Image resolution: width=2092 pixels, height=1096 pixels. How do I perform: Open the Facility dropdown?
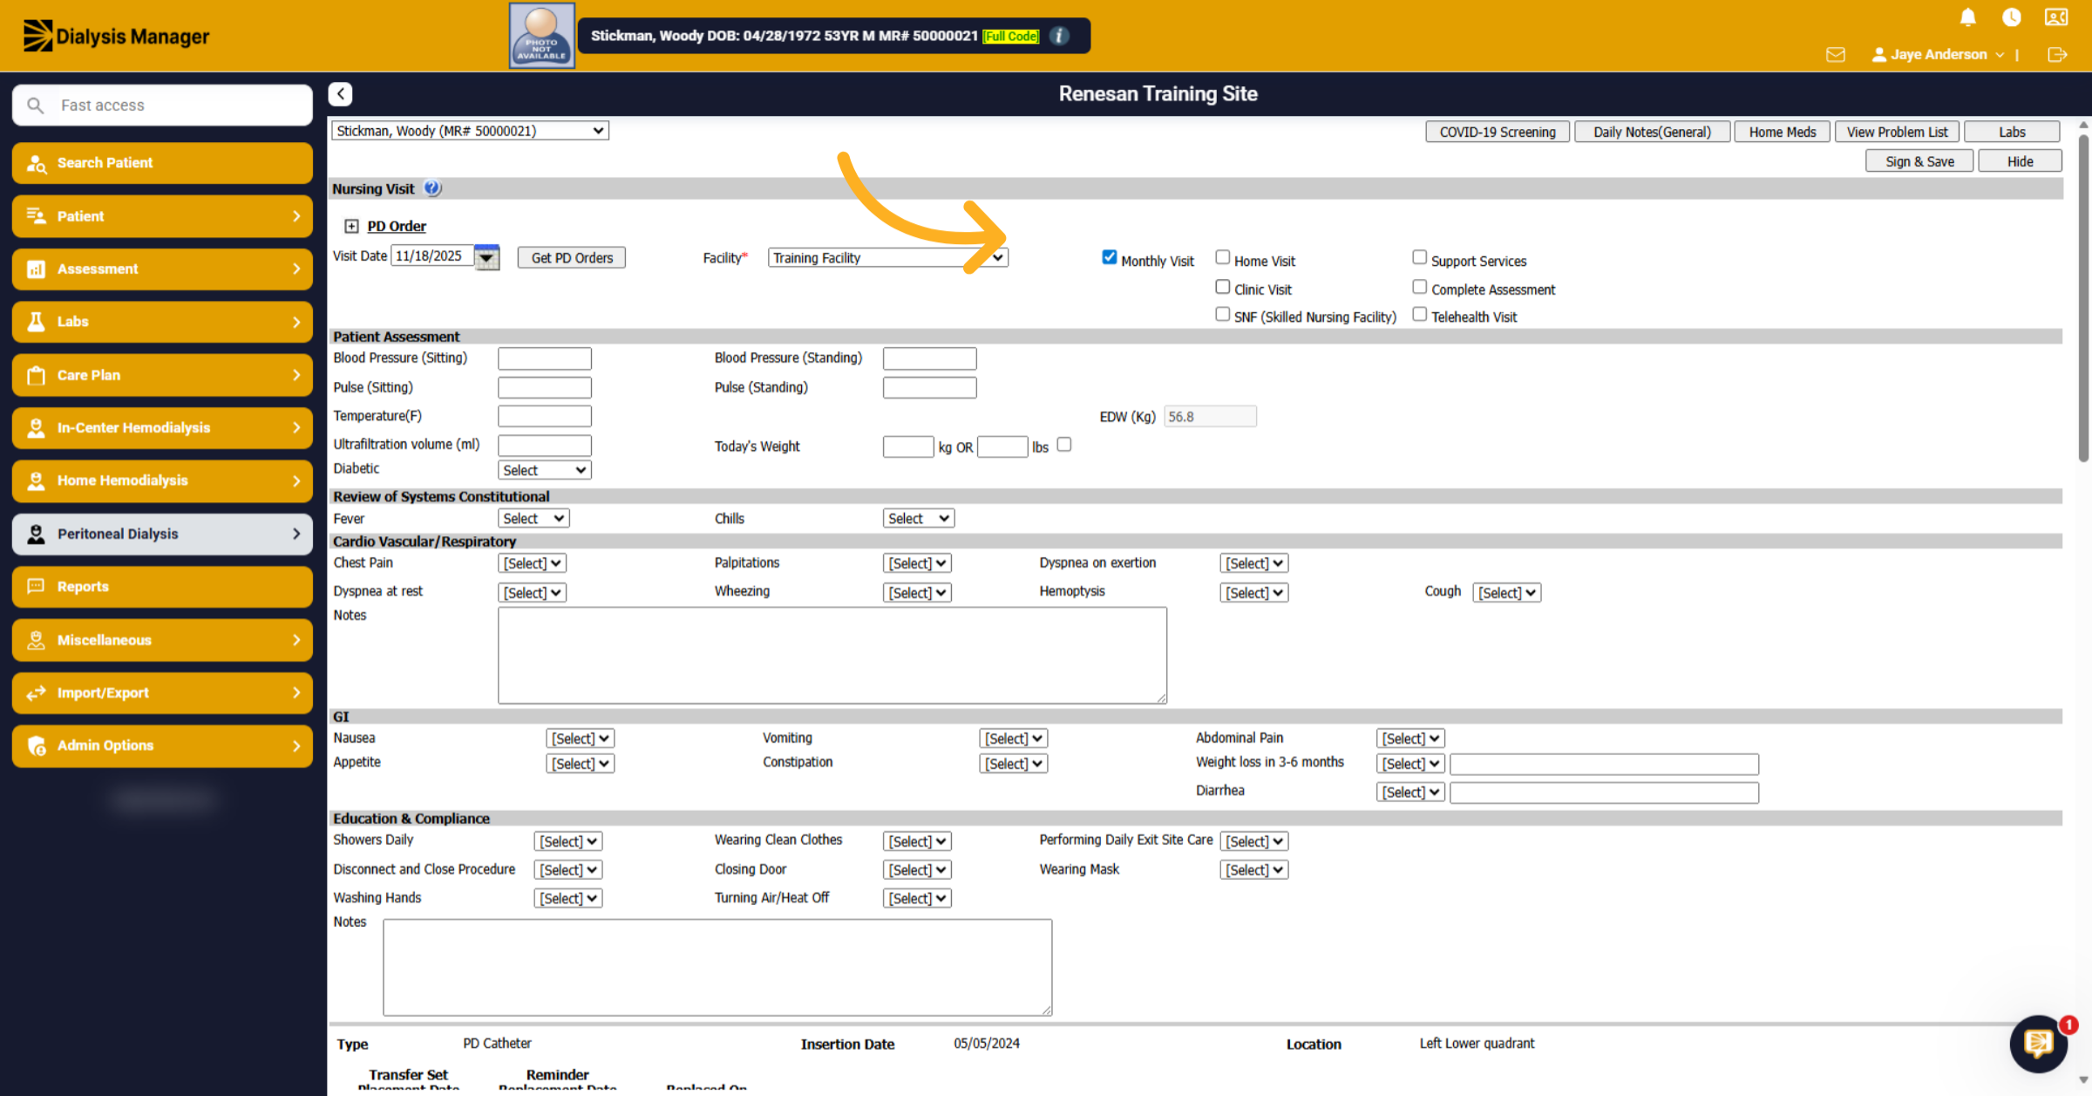pyautogui.click(x=887, y=258)
